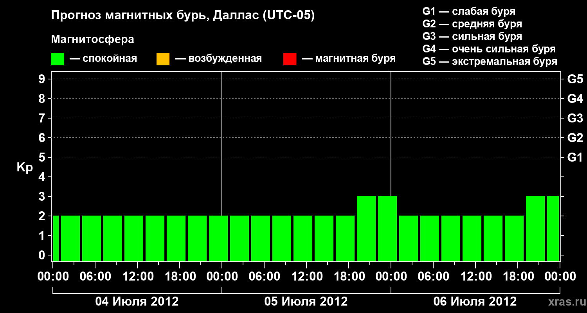Viewport: 587px width, 313px height.
Task: Click the G1 tick label on right axis
Action: 575,157
